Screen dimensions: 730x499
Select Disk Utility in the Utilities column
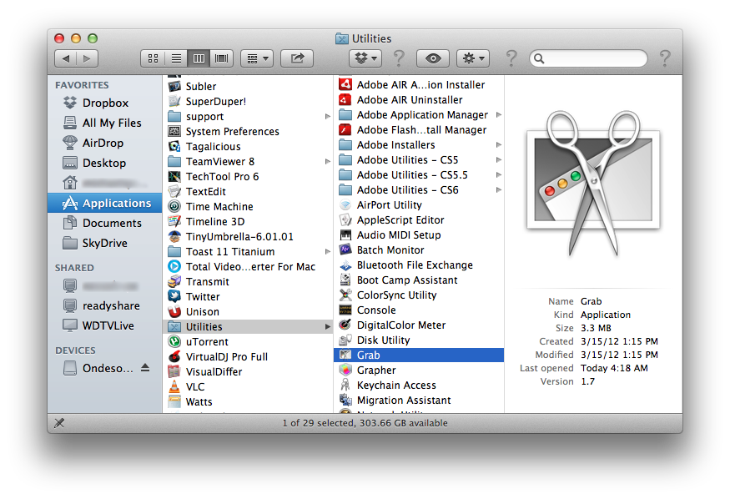383,340
